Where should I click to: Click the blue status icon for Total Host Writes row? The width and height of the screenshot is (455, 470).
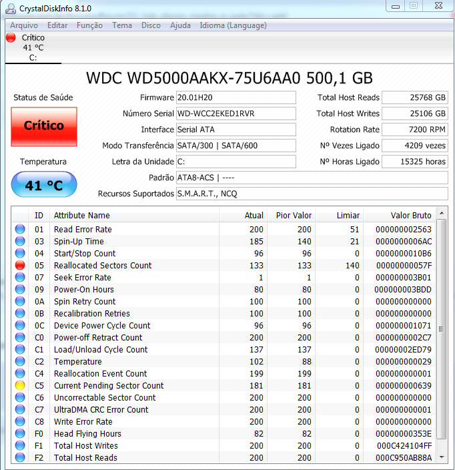click(20, 445)
